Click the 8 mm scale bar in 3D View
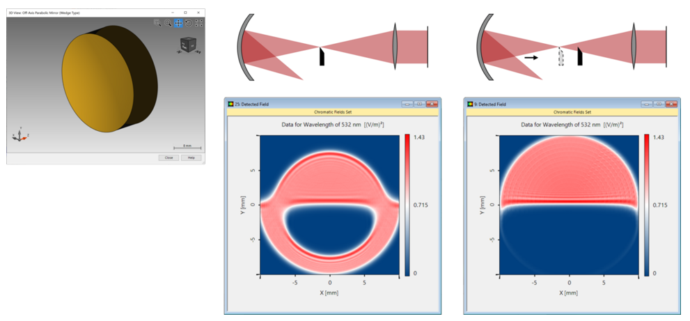This screenshot has width=690, height=321. (187, 147)
